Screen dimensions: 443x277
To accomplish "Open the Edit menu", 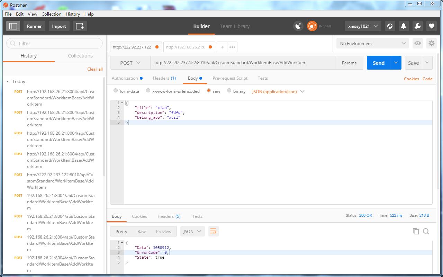I will pyautogui.click(x=20, y=14).
